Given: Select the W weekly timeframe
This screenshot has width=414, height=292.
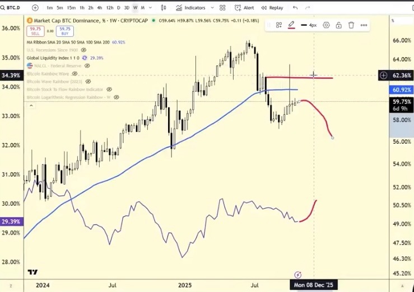Looking at the screenshot, I should coord(135,8).
